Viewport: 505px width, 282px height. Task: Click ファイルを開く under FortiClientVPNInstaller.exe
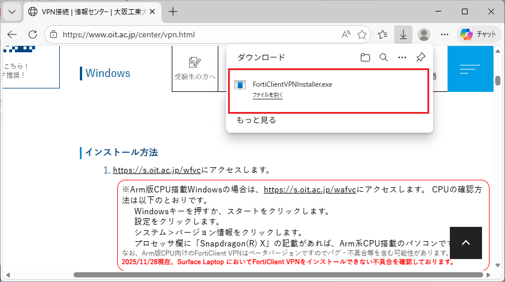tap(267, 95)
